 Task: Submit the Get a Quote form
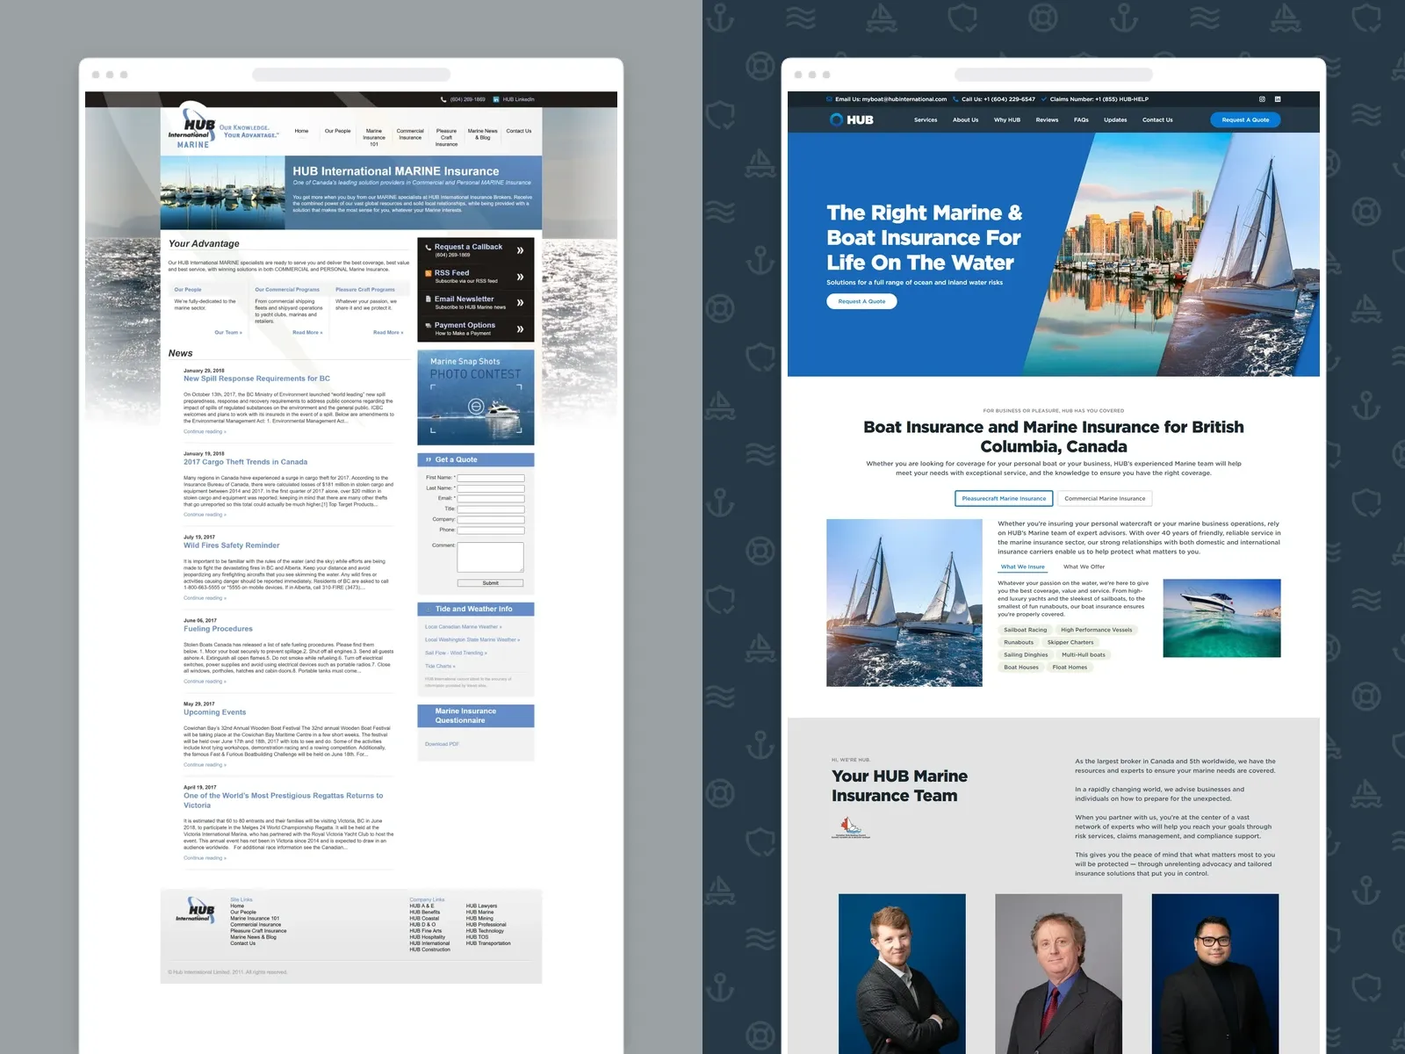point(490,583)
